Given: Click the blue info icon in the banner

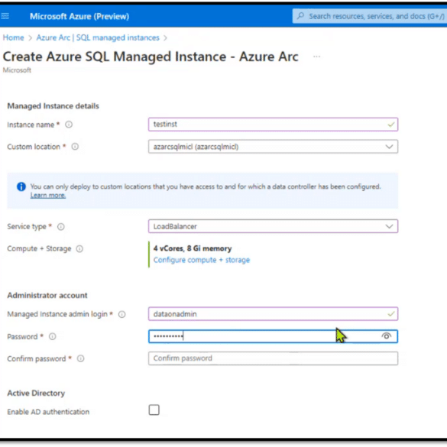Looking at the screenshot, I should 21,186.
